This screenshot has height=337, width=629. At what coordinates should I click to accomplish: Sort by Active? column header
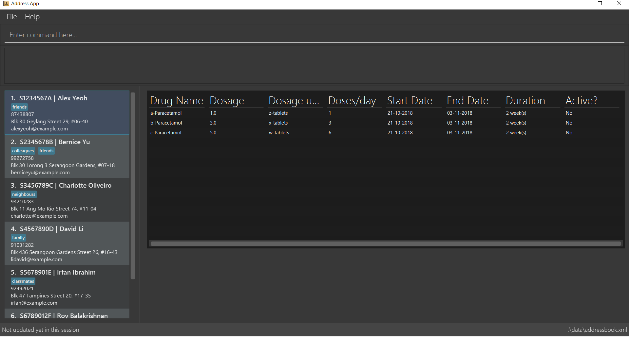click(592, 101)
